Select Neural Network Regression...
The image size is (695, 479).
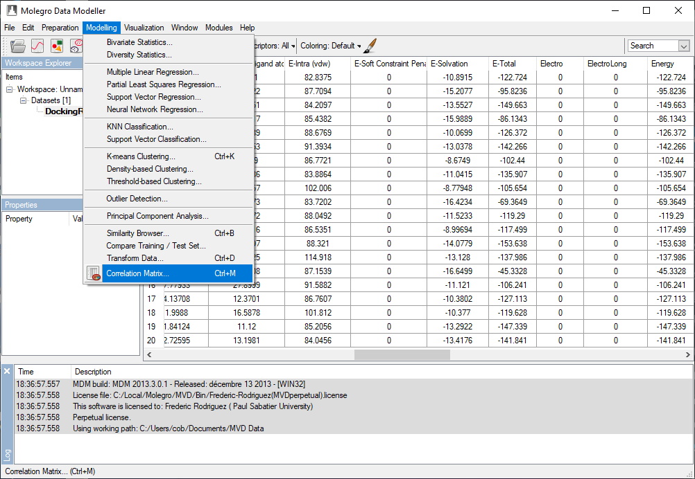pyautogui.click(x=169, y=109)
